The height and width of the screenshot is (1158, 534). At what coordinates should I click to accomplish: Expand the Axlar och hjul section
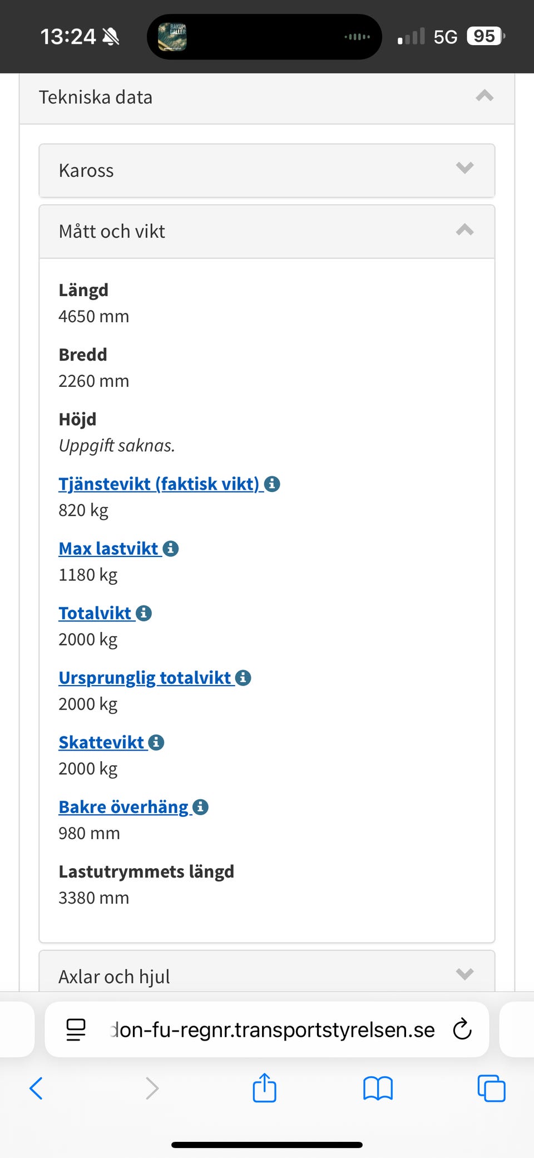point(464,974)
